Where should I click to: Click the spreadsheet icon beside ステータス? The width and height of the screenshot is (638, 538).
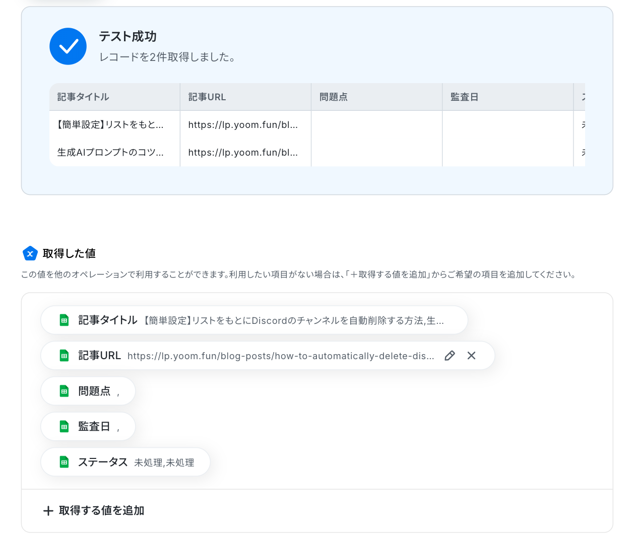(64, 462)
